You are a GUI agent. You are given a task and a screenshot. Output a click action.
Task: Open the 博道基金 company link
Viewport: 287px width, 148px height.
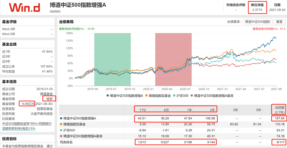(46, 94)
